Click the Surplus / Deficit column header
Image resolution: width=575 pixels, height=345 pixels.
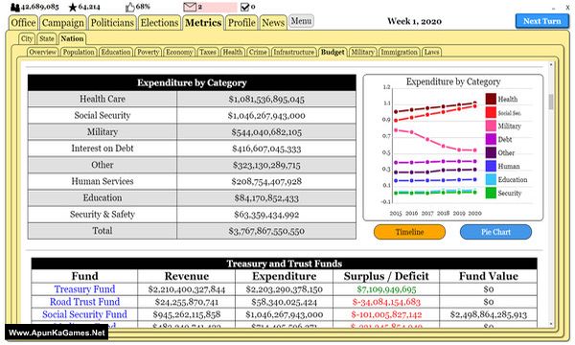click(x=386, y=276)
